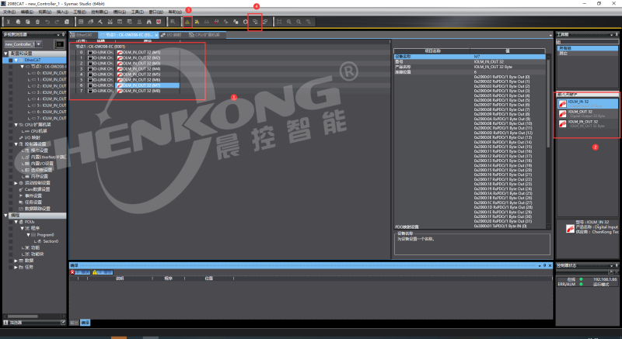622x339 pixels.
Task: Click the yellow warning triangle Online icon
Action: coord(187,22)
